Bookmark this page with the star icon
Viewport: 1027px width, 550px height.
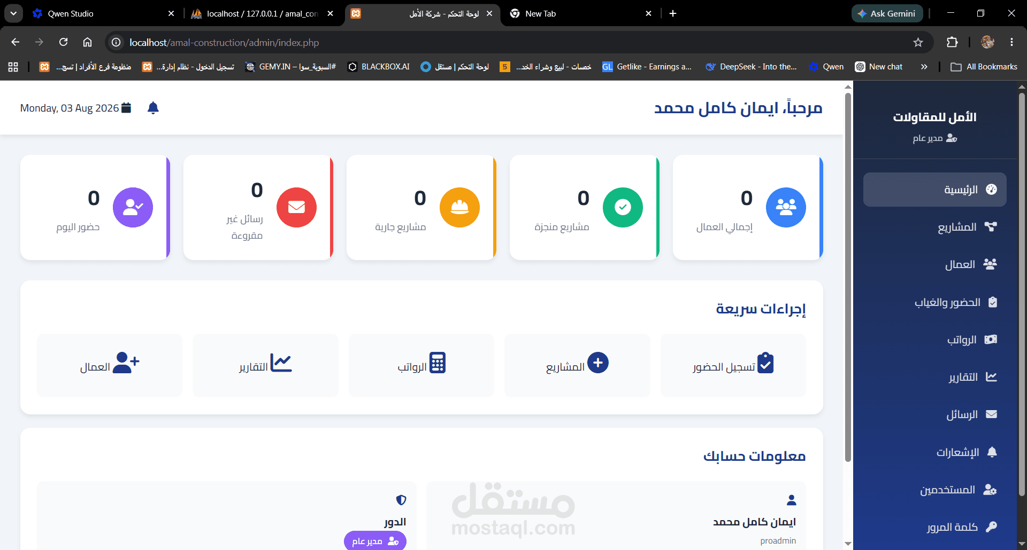point(918,42)
